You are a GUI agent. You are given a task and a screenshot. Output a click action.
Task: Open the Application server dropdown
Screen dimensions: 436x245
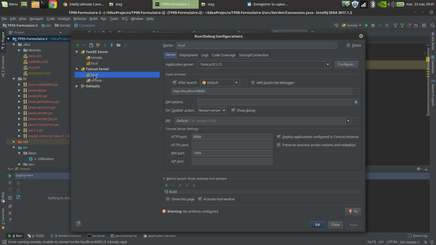click(x=328, y=65)
